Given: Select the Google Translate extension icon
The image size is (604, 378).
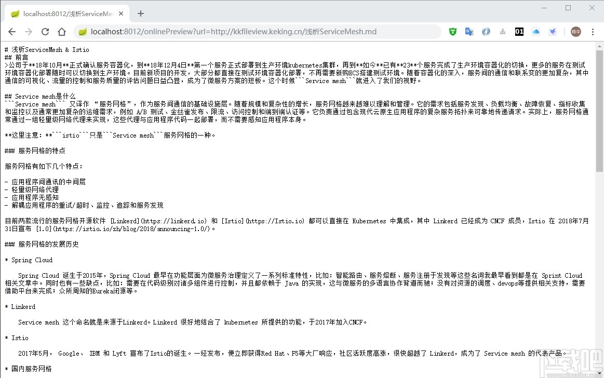Looking at the screenshot, I should click(469, 31).
